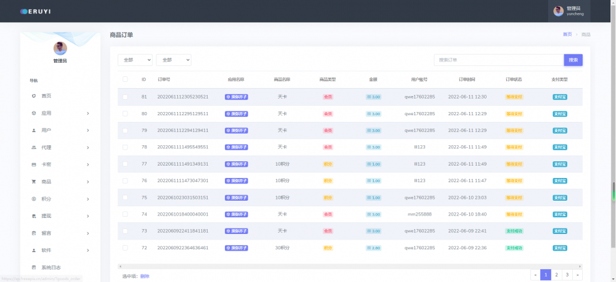
Task: Click the admin avatar in top-right header
Action: (x=558, y=11)
